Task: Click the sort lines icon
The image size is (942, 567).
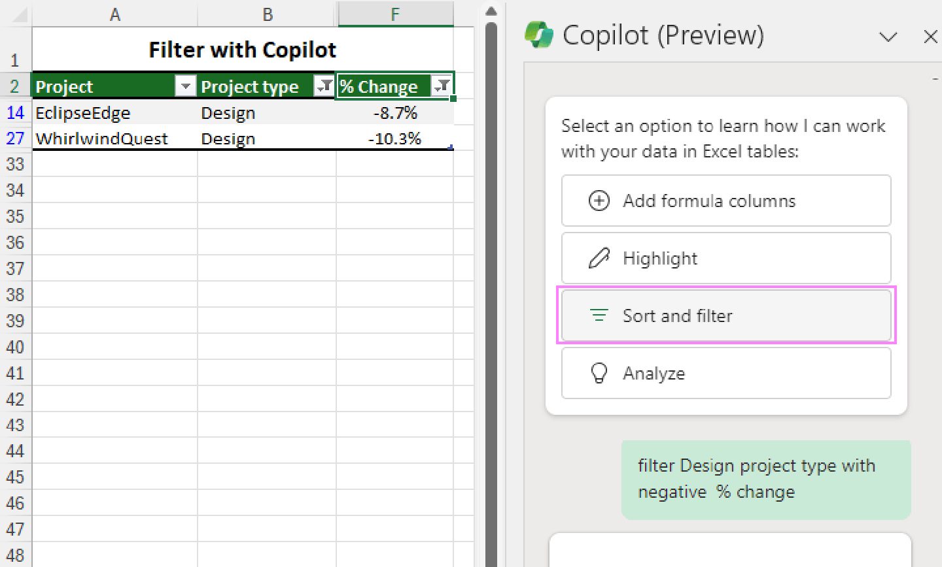Action: [599, 316]
